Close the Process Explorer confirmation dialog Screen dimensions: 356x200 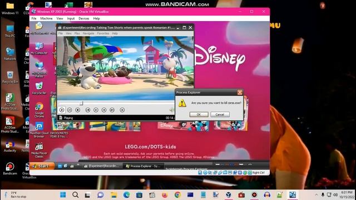click(240, 92)
